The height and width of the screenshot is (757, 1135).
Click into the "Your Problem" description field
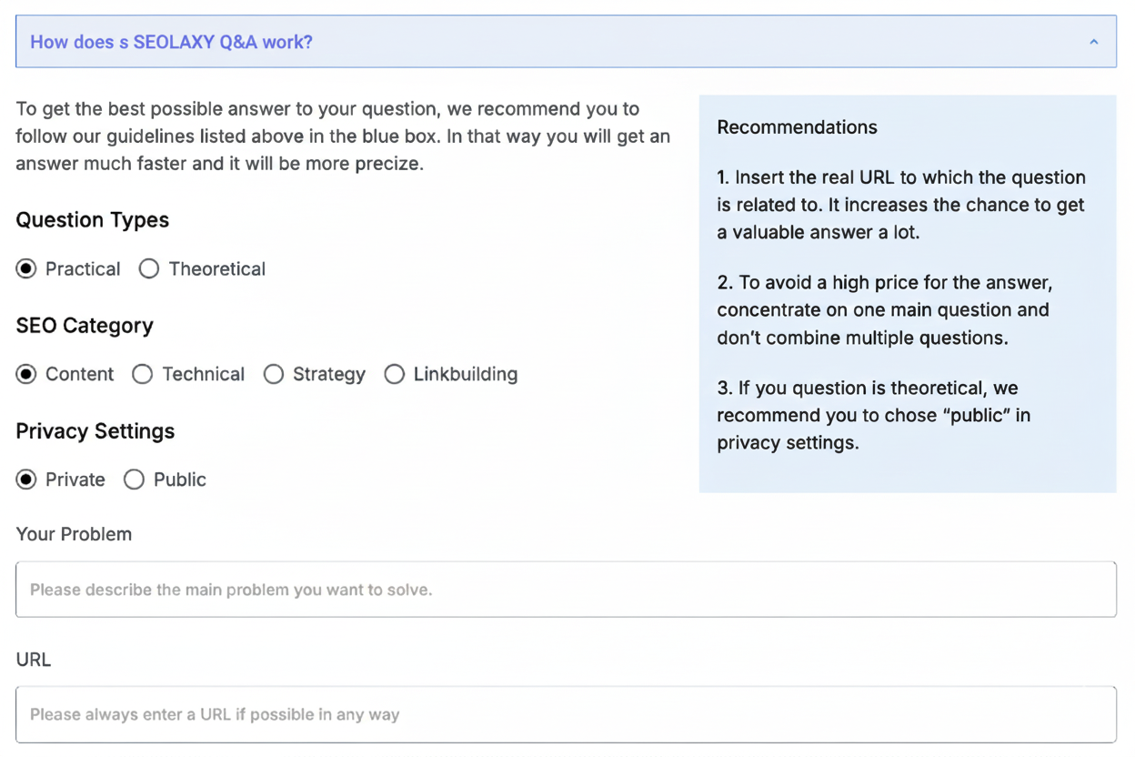[x=566, y=589]
